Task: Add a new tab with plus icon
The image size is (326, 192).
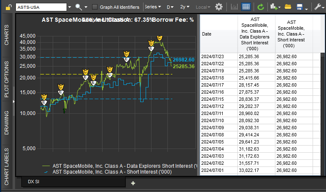Action: [x=133, y=183]
